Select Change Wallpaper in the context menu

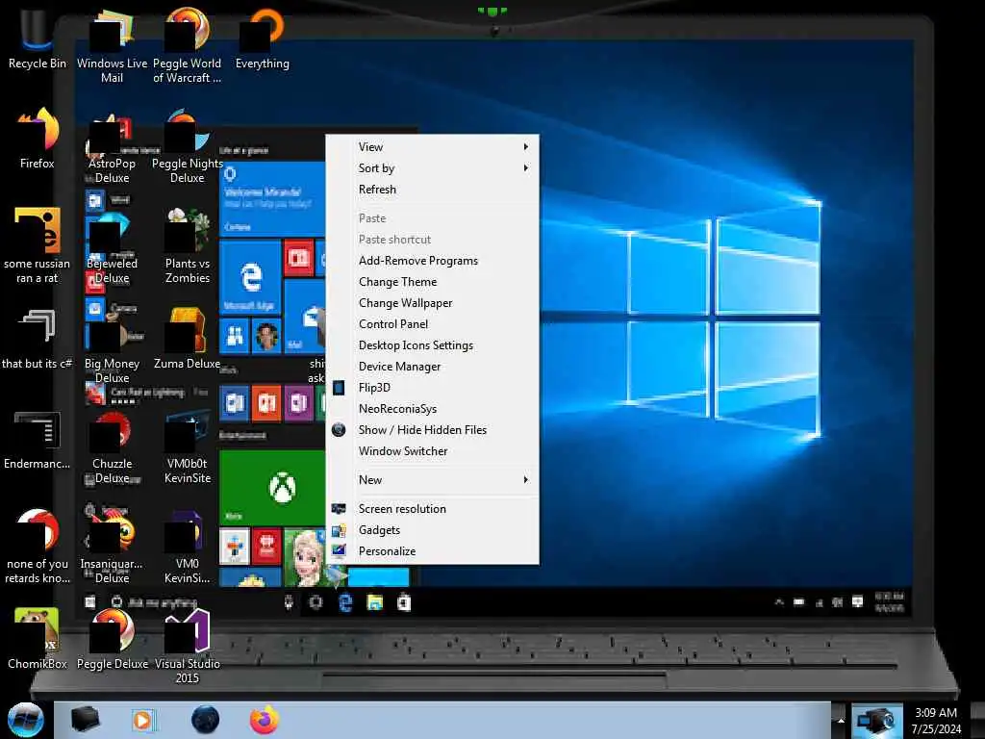pyautogui.click(x=432, y=303)
